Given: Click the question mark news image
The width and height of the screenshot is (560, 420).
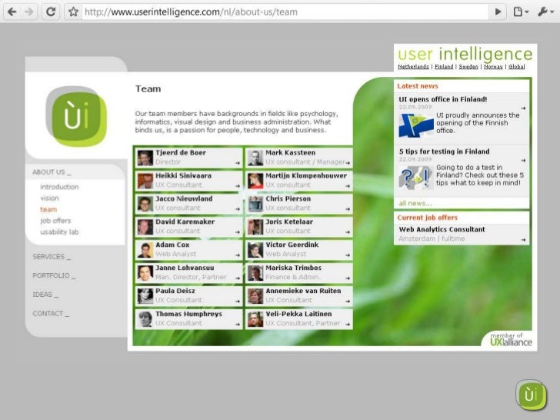Looking at the screenshot, I should (x=416, y=177).
